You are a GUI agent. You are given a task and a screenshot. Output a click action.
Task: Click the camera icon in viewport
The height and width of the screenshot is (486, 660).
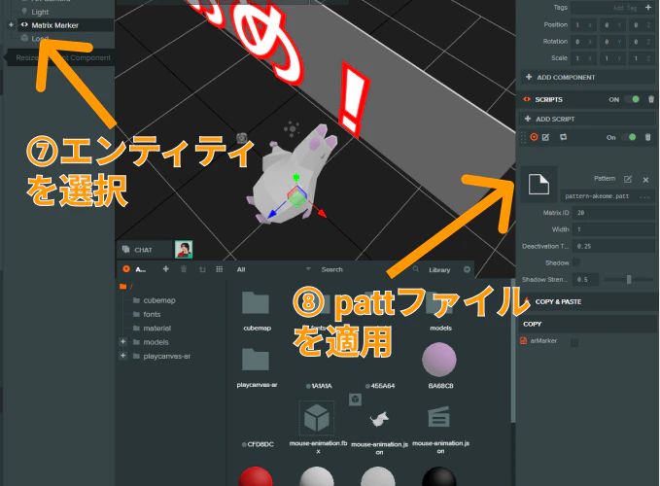click(x=242, y=138)
